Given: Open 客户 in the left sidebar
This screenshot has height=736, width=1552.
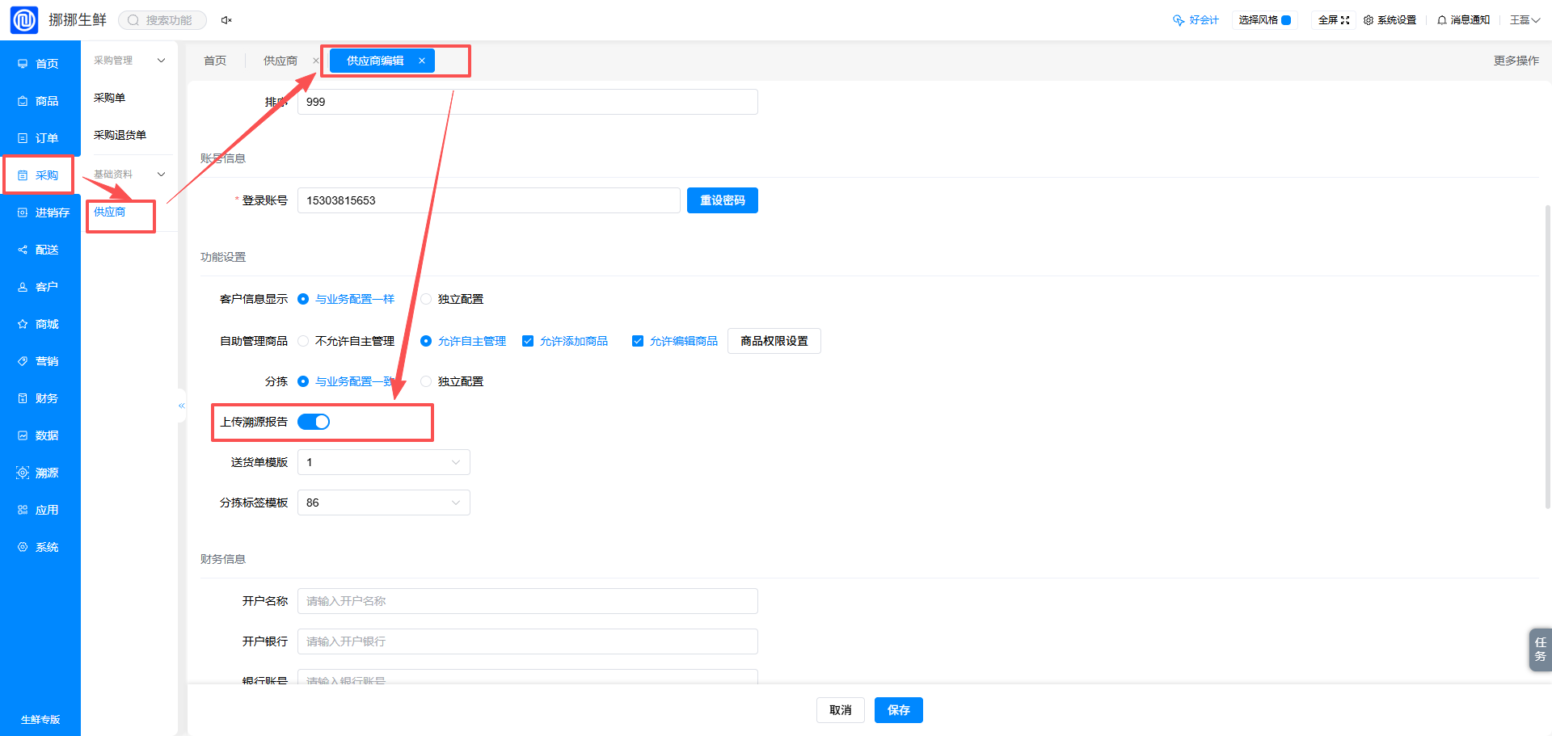Looking at the screenshot, I should tap(39, 287).
